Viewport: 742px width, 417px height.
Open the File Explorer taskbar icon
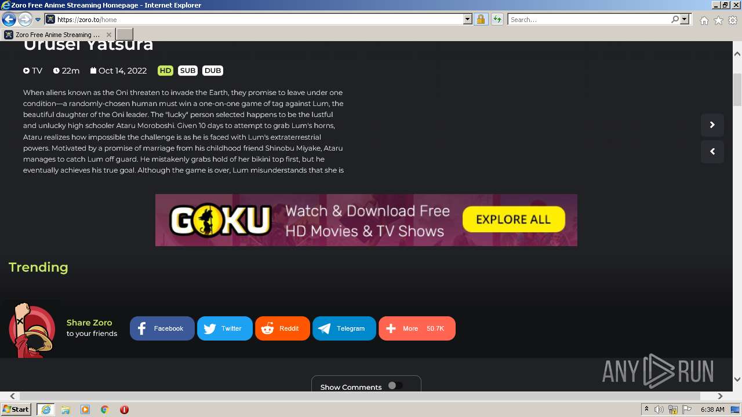click(66, 409)
